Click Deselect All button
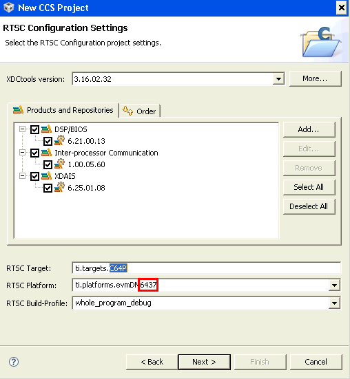 click(x=309, y=206)
